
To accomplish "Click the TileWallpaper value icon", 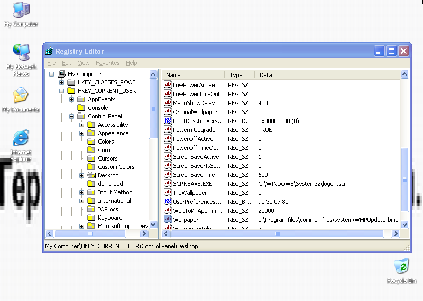I will coord(168,192).
